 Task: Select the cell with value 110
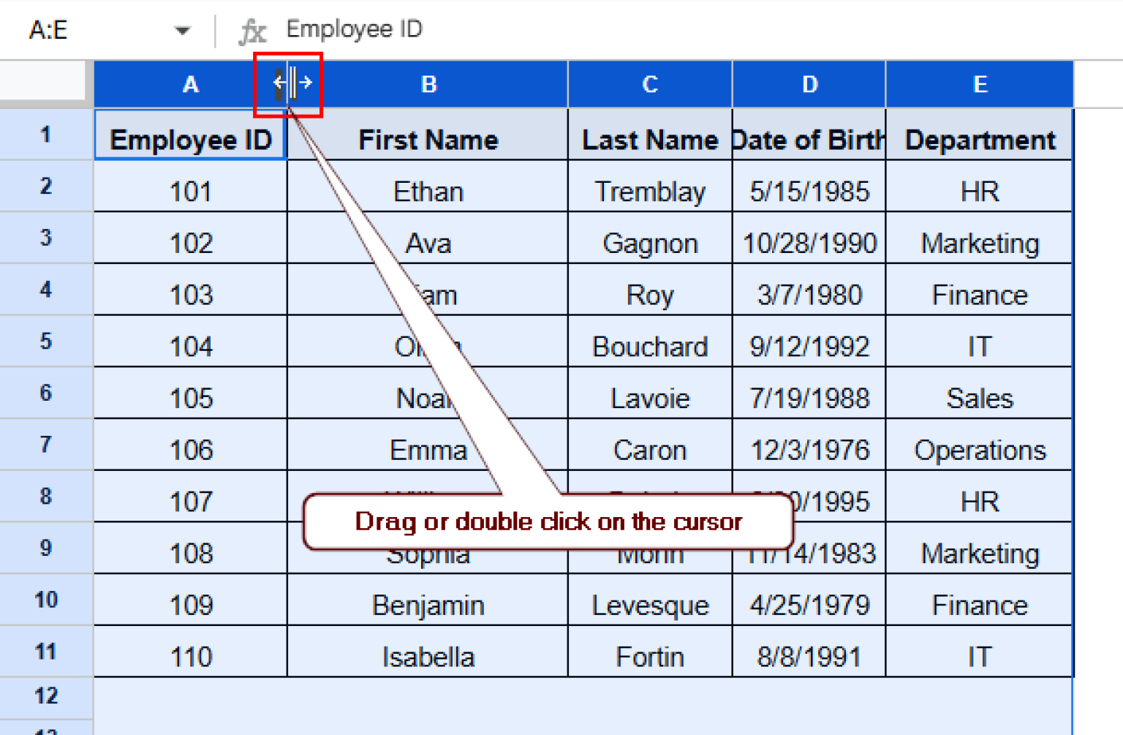[x=190, y=655]
